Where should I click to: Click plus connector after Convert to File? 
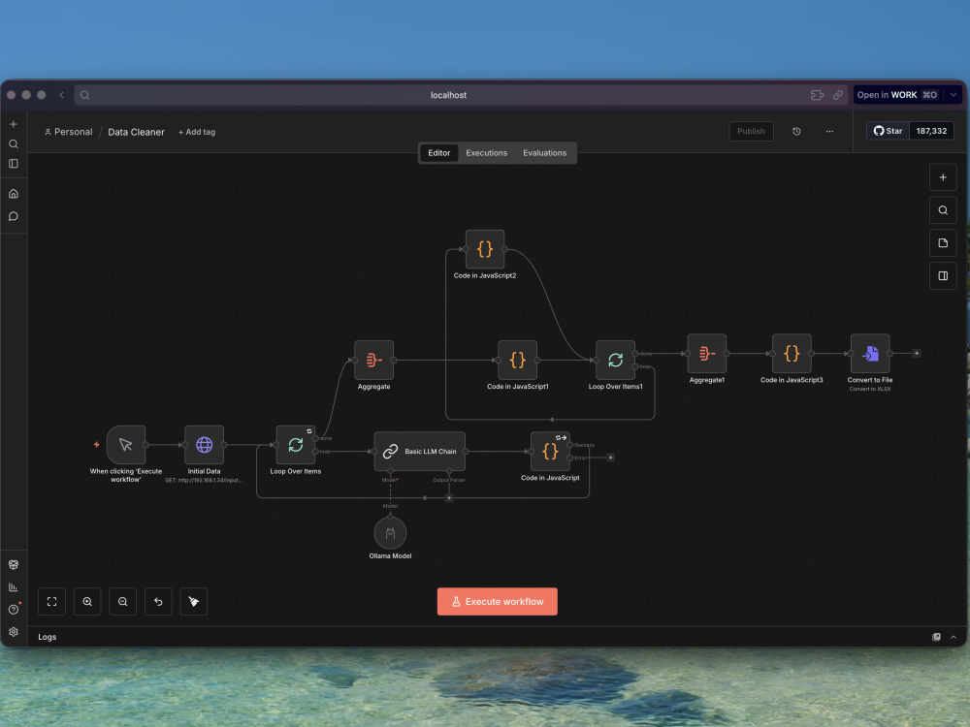coord(917,353)
